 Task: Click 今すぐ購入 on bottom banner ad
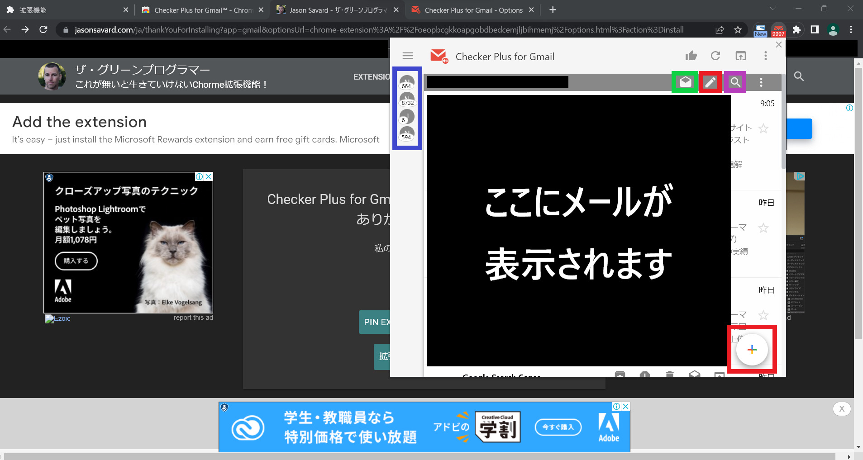pyautogui.click(x=558, y=427)
